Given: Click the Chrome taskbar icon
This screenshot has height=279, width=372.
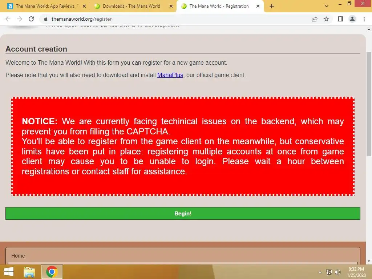Looking at the screenshot, I should tap(52, 272).
